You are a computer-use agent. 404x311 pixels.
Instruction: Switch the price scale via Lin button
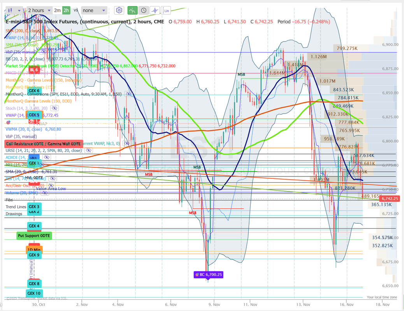(166, 10)
